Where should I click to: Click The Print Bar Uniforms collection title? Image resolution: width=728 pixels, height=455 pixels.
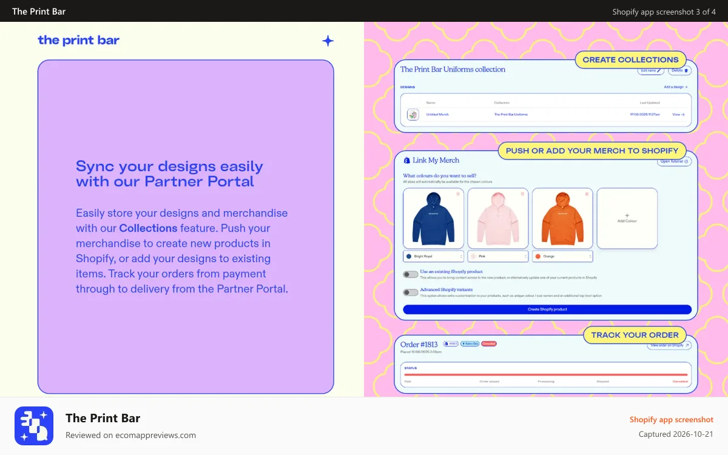click(453, 69)
